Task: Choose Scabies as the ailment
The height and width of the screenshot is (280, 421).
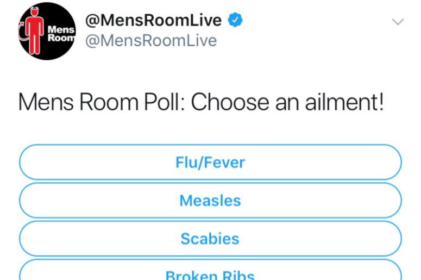Action: pyautogui.click(x=211, y=238)
